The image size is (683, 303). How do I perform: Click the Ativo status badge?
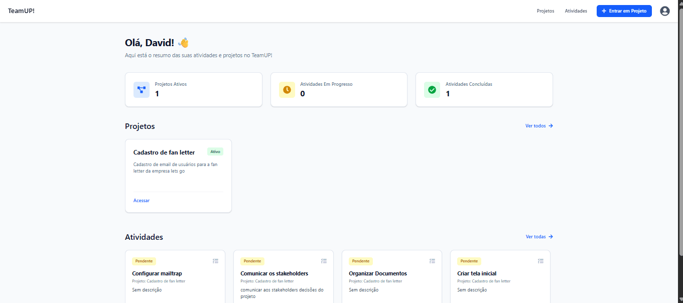tap(215, 151)
